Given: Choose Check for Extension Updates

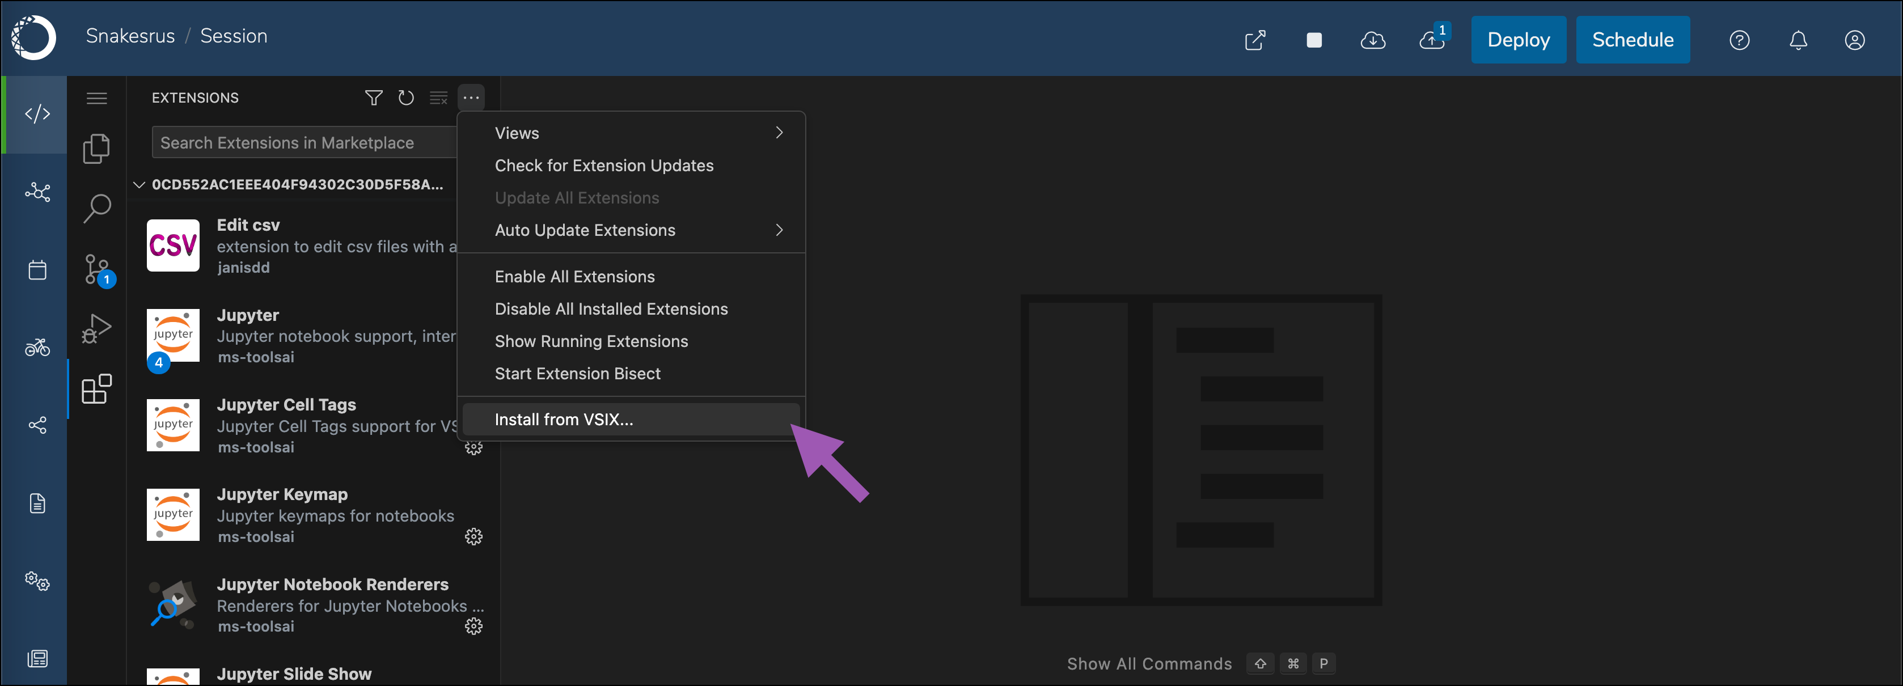Looking at the screenshot, I should pos(603,166).
